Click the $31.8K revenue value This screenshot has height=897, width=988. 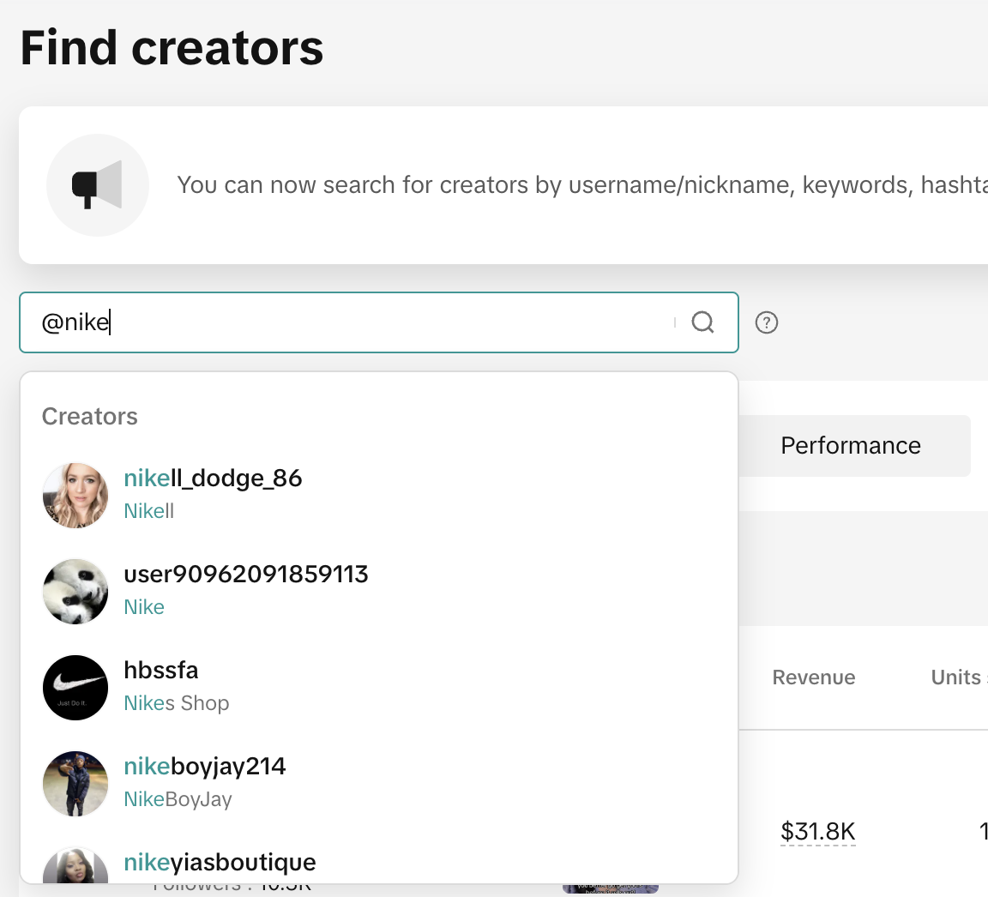[x=818, y=831]
